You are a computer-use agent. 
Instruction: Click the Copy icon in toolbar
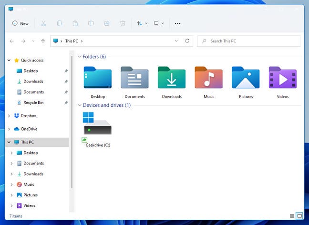pos(59,23)
